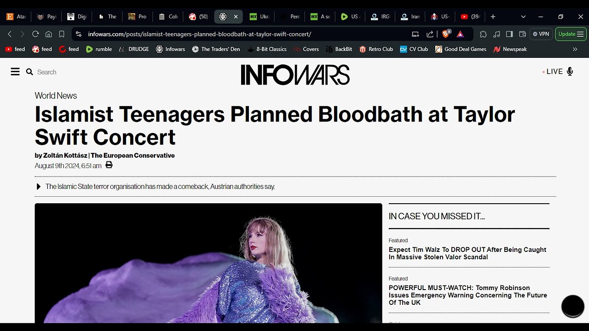589x331 pixels.
Task: Open the LIVE broadcast link
Action: (554, 72)
